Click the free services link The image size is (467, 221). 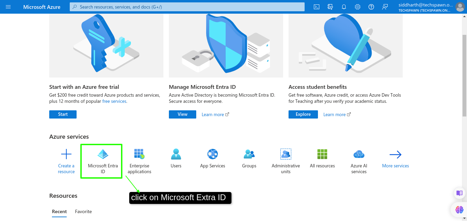click(114, 101)
